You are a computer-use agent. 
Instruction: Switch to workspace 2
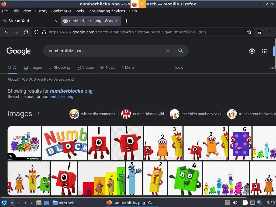(19, 203)
